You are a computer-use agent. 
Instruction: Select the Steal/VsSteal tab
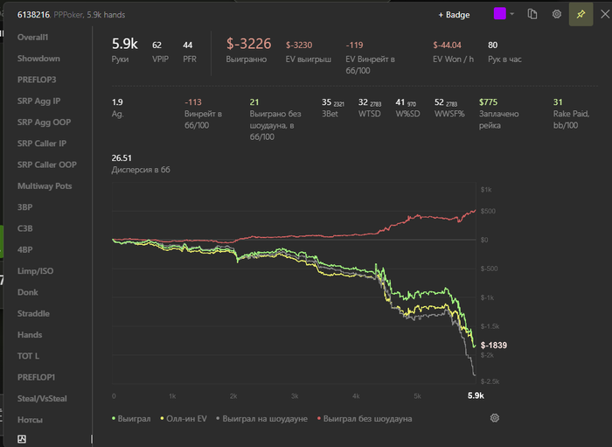click(x=42, y=399)
